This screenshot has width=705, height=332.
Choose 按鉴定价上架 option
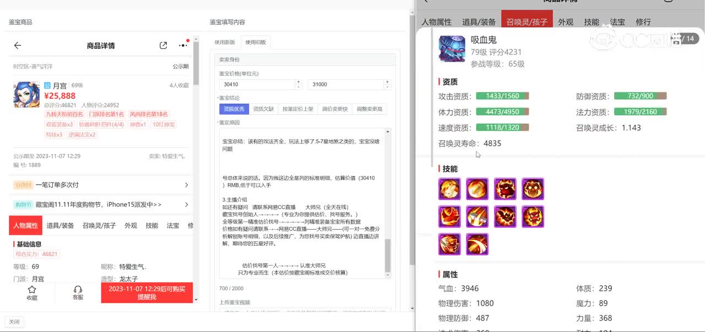click(298, 109)
